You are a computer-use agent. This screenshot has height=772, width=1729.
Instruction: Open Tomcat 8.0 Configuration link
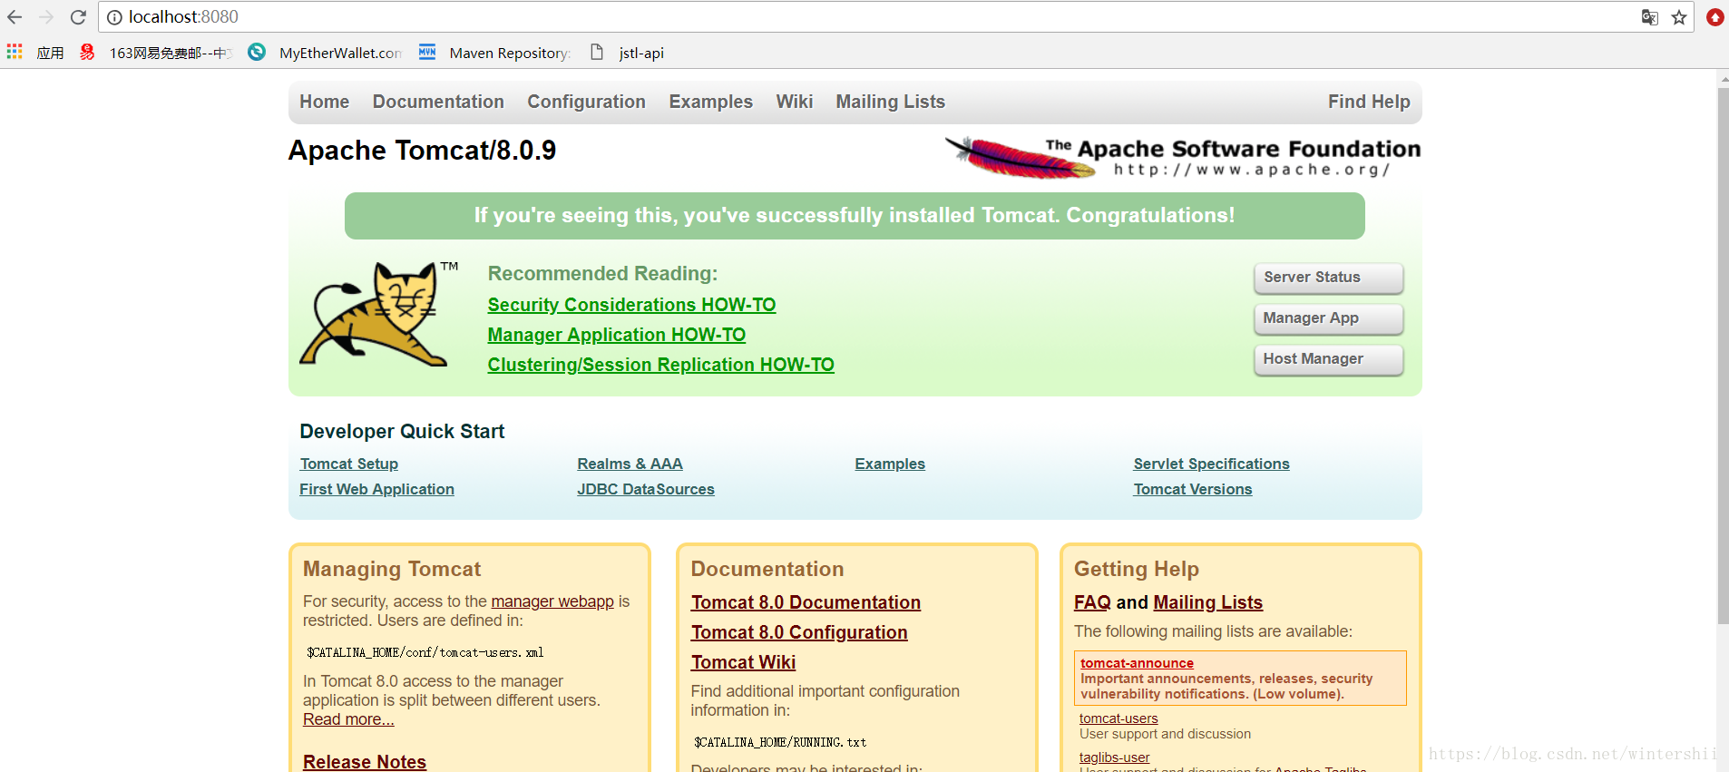click(799, 632)
